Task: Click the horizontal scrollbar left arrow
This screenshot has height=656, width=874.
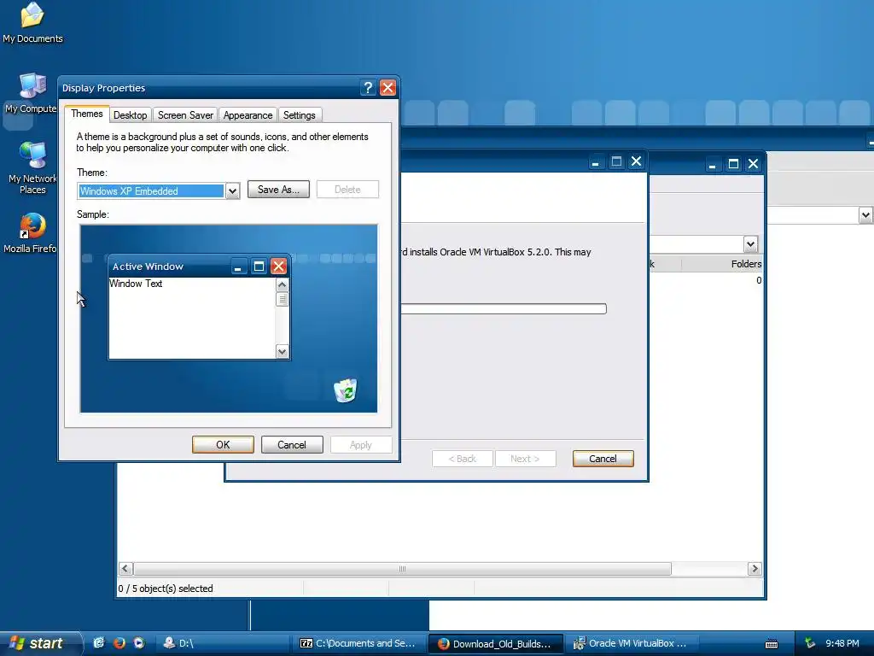Action: tap(125, 568)
